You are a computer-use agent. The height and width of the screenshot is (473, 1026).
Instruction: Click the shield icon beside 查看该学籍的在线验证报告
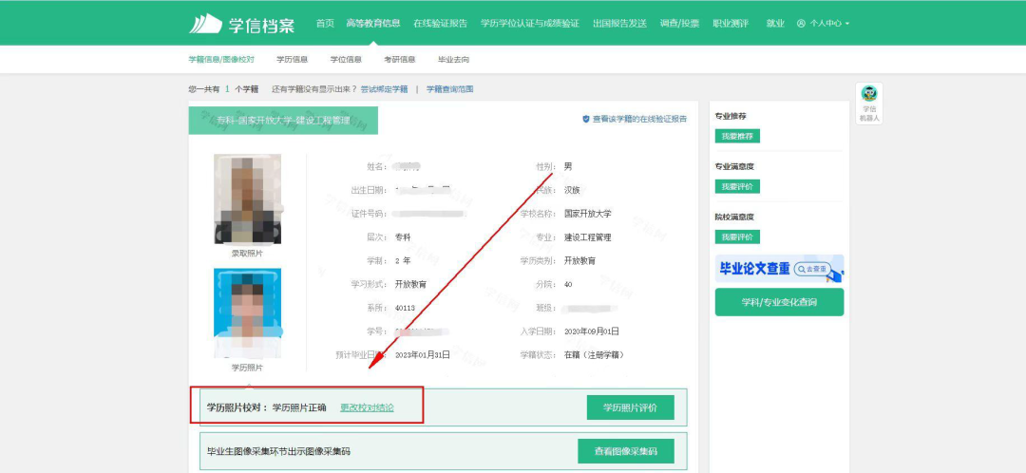click(x=585, y=120)
